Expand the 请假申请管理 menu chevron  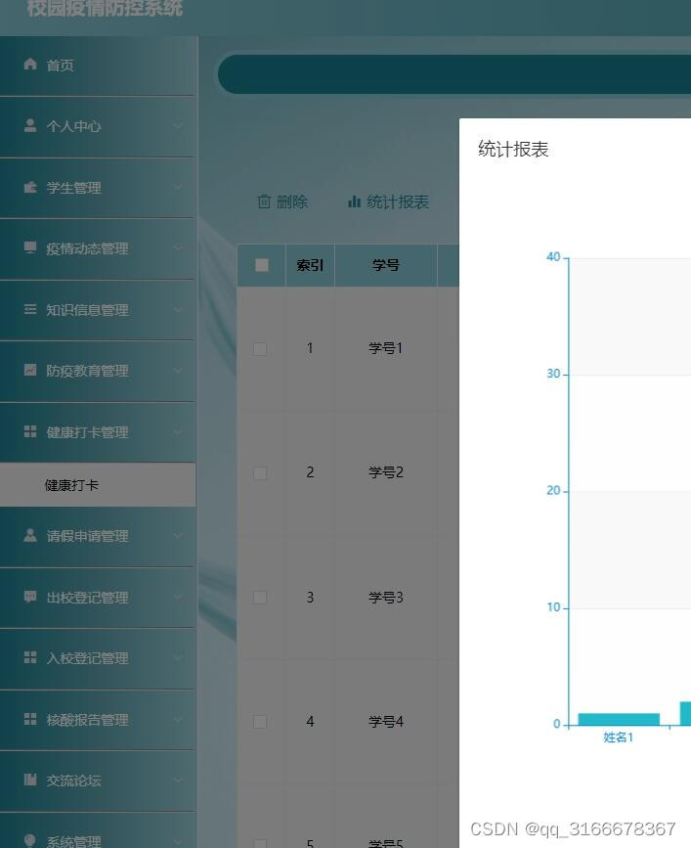(179, 536)
